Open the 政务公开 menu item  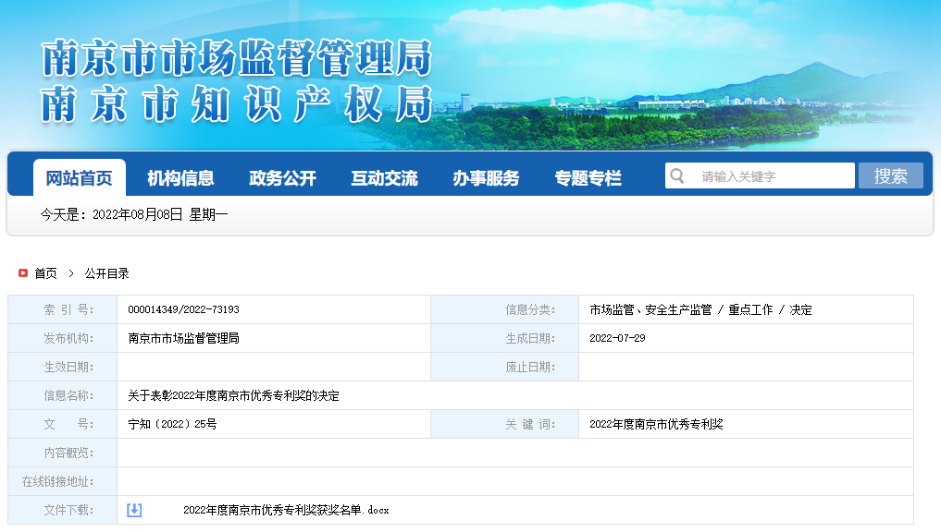point(282,178)
